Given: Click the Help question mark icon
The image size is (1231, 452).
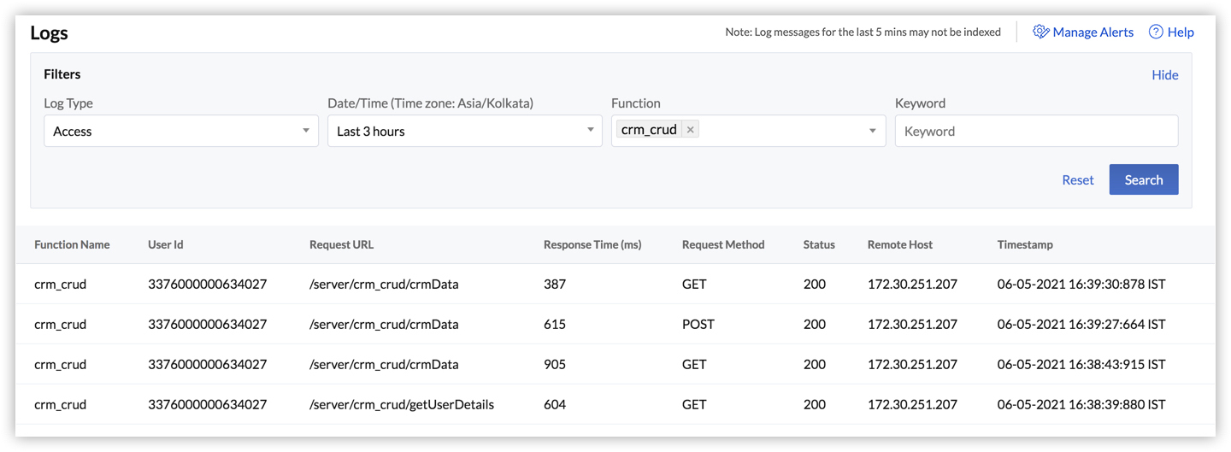Looking at the screenshot, I should pyautogui.click(x=1156, y=32).
